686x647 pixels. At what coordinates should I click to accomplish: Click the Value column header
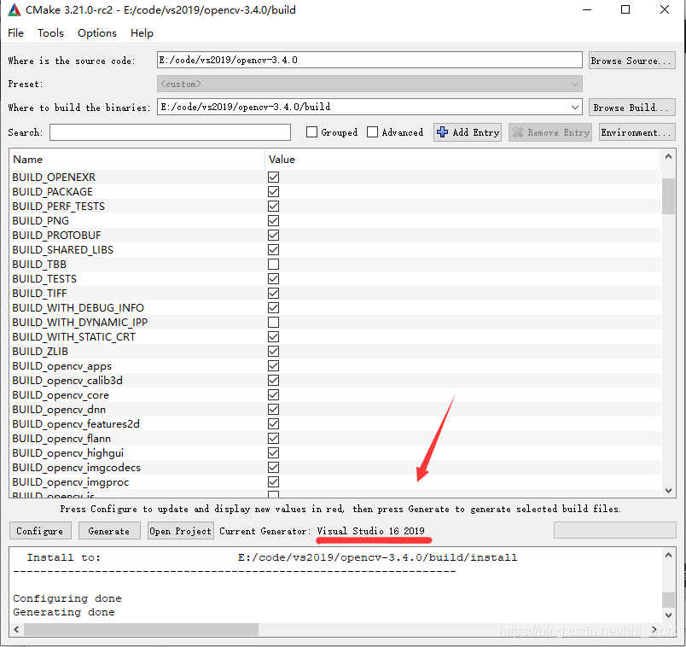[462, 160]
